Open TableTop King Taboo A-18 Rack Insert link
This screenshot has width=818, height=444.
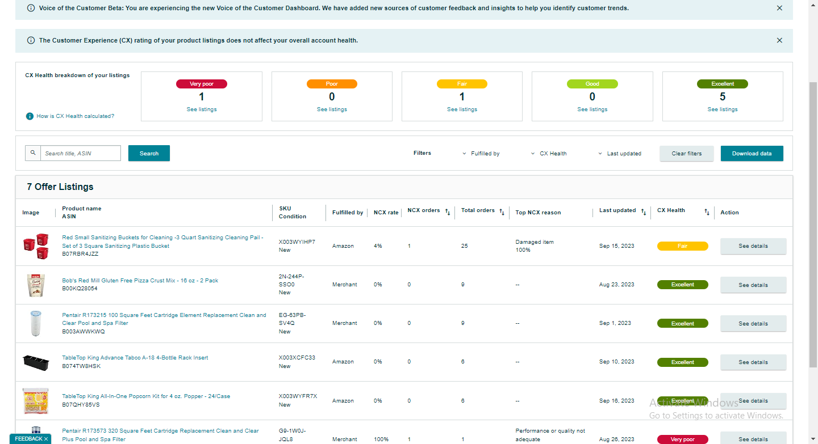coord(135,358)
